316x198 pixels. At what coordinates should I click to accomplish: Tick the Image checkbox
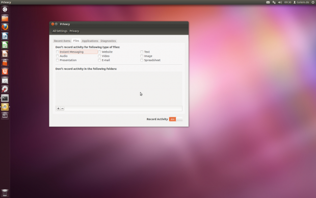coord(142,56)
